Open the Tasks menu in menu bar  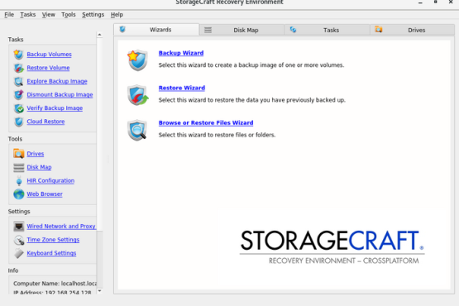[x=28, y=15]
